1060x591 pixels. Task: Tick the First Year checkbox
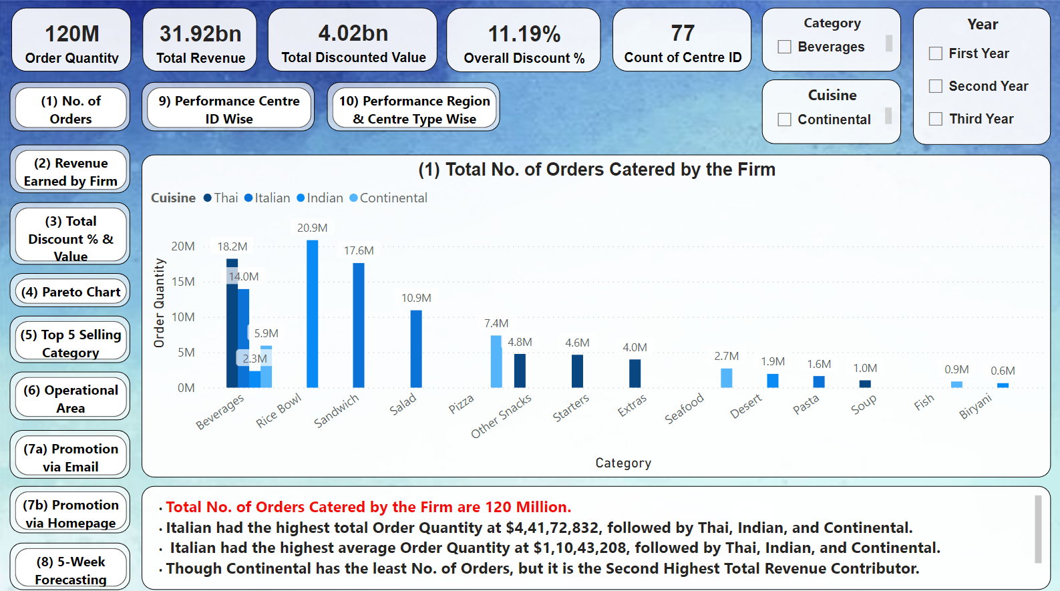click(x=936, y=53)
